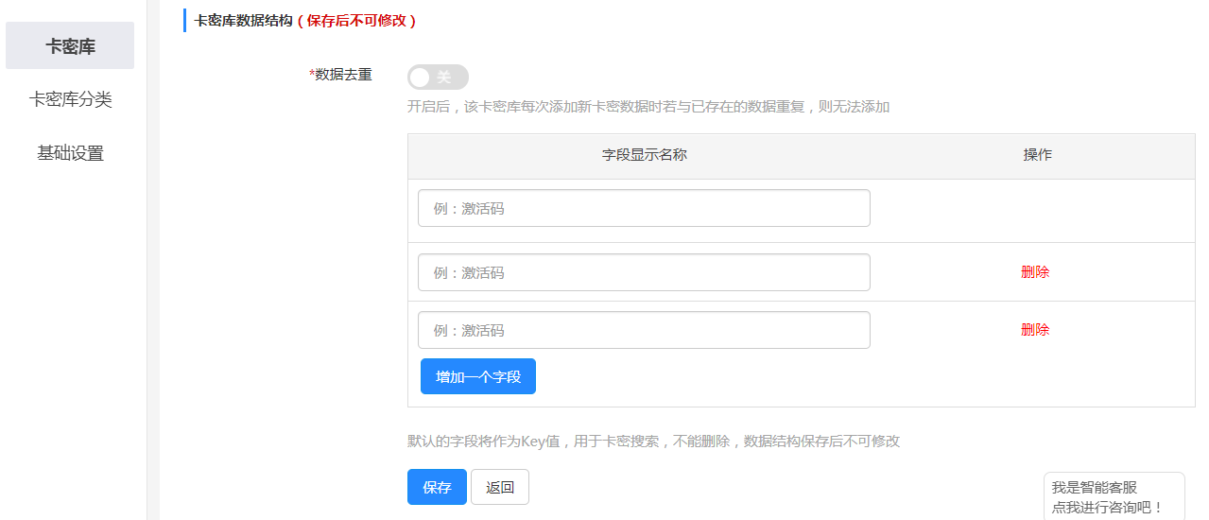Save the form with the 保存 button
Screen dimensions: 1209x520
coord(437,487)
